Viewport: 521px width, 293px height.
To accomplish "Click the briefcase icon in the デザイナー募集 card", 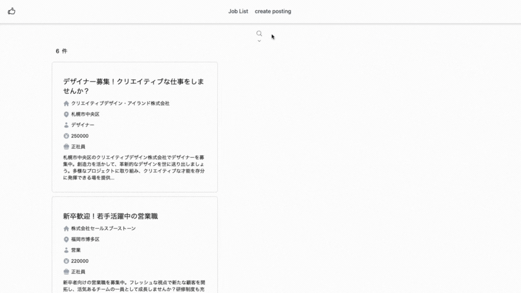I will 66,147.
